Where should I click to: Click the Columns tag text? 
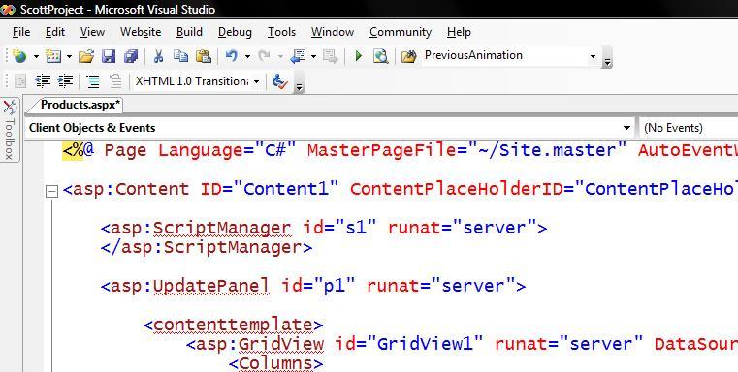coord(275,363)
